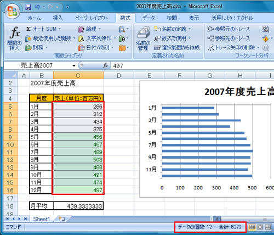Click 参照先のトレース
Image resolution: width=274 pixels, height=235 pixels.
coord(229,38)
